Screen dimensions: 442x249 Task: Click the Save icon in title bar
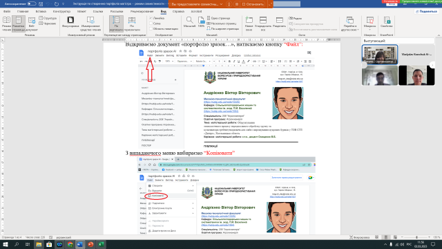(x=41, y=4)
